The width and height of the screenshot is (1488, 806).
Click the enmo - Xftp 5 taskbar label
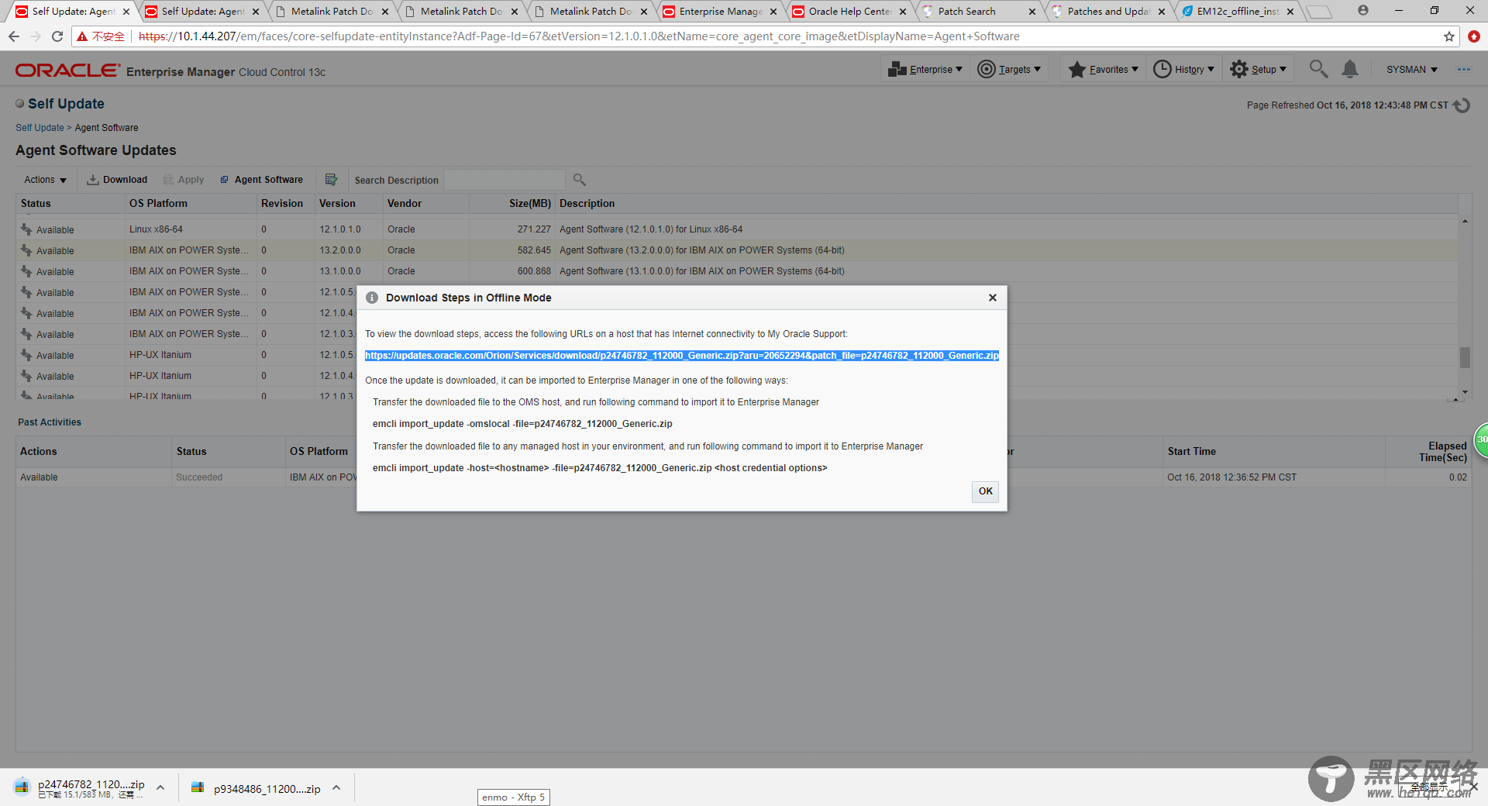pos(513,797)
